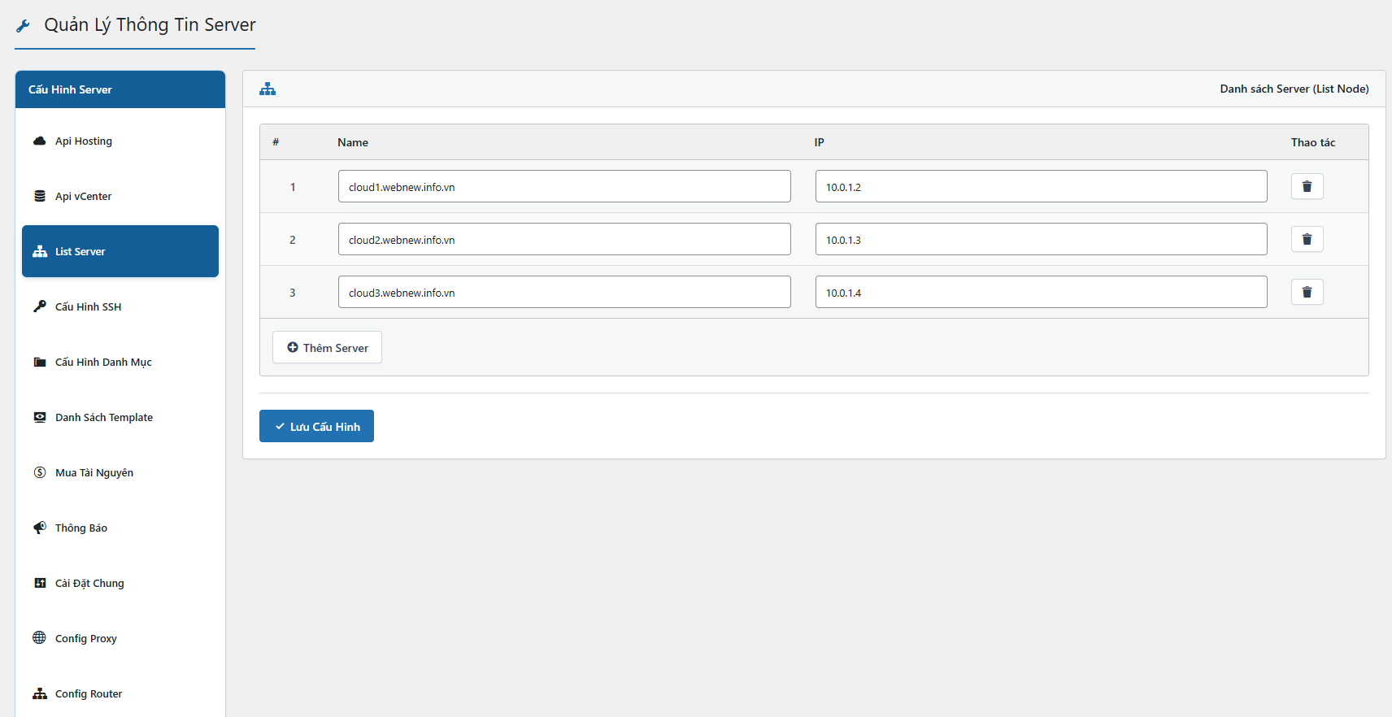Edit the cloud1.webnew.info.vn name field

564,186
